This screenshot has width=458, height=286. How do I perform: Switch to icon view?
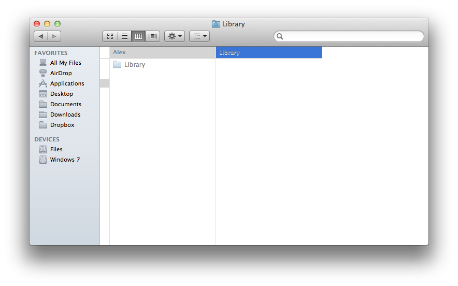pos(110,36)
